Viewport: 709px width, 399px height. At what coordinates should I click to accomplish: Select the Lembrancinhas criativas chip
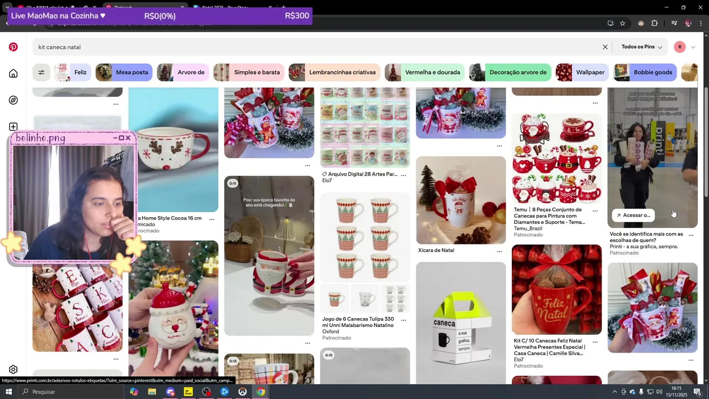click(x=335, y=73)
